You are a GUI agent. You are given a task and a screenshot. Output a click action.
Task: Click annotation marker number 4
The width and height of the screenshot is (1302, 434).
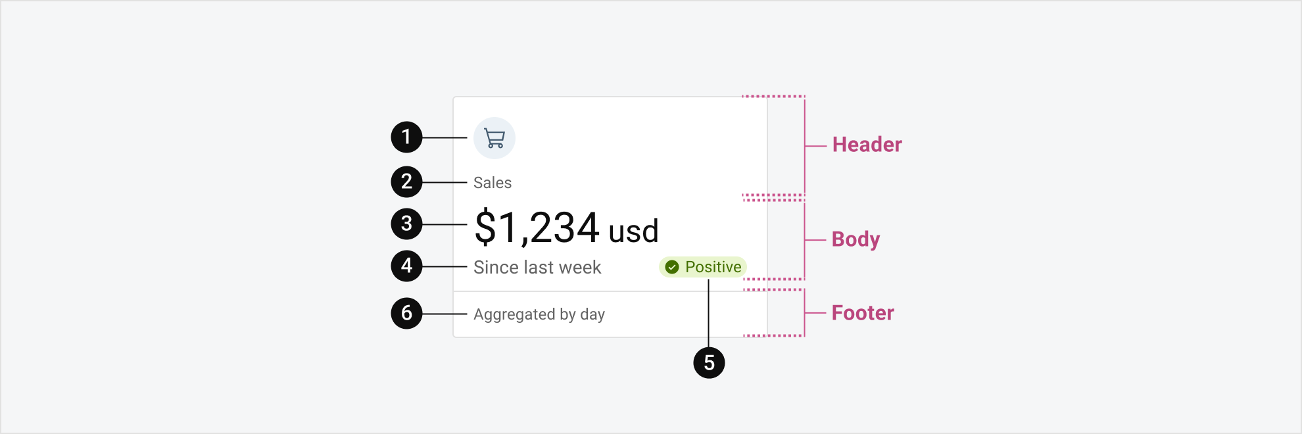tap(406, 267)
